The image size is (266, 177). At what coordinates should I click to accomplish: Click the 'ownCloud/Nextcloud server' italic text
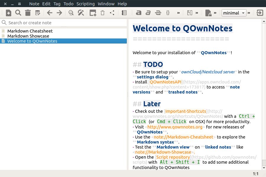[x=208, y=72]
